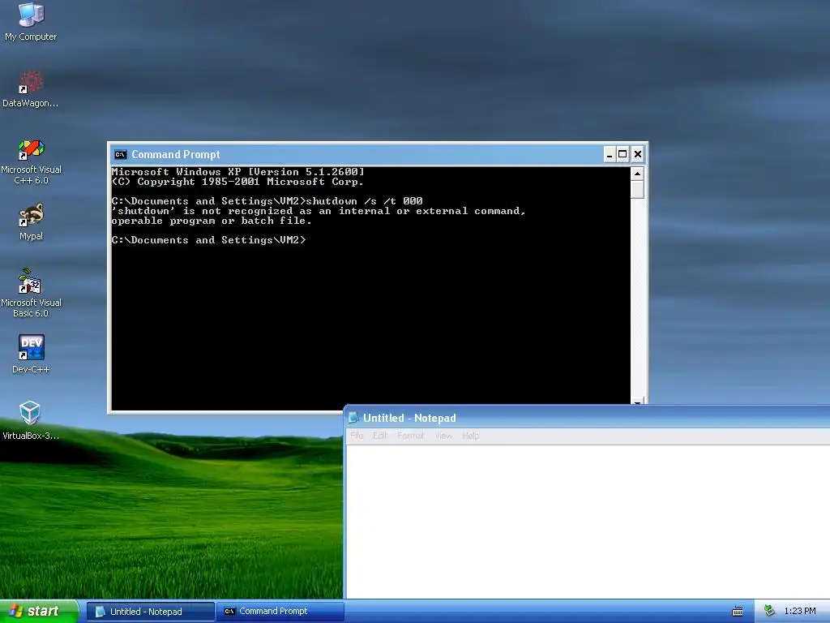Switch to Untitled - Notepad taskbar button
This screenshot has width=830, height=623.
tap(150, 612)
